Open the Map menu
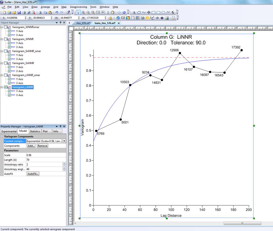 coord(64,7)
